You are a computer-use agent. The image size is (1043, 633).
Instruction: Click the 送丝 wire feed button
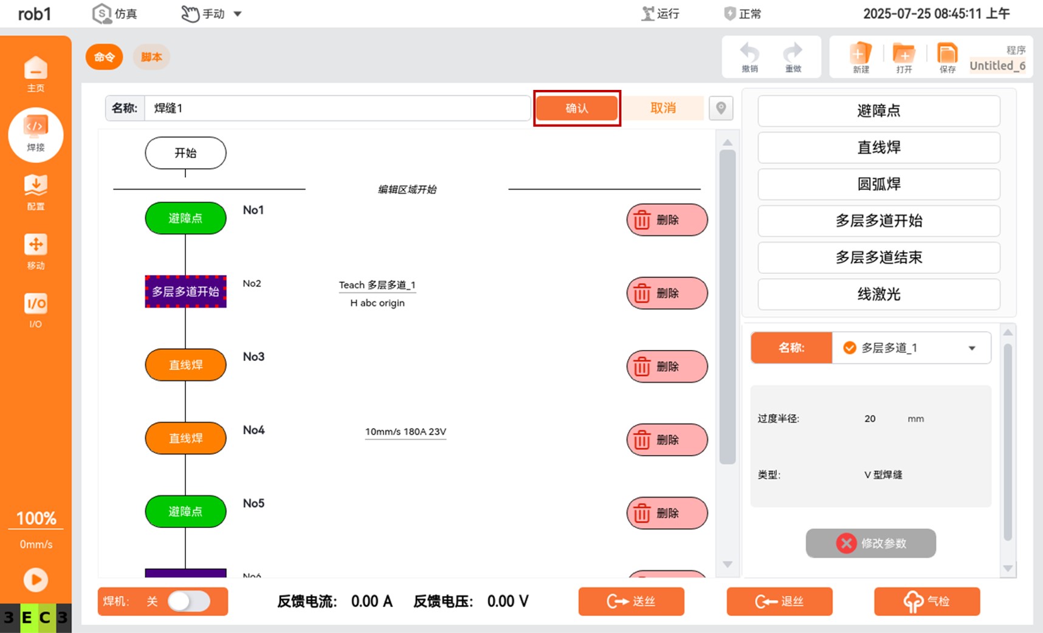click(631, 601)
